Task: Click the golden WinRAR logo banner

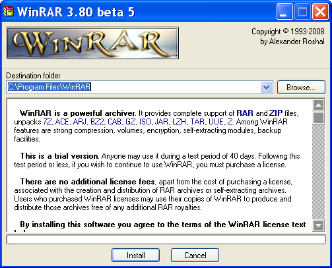Action: pos(92,43)
